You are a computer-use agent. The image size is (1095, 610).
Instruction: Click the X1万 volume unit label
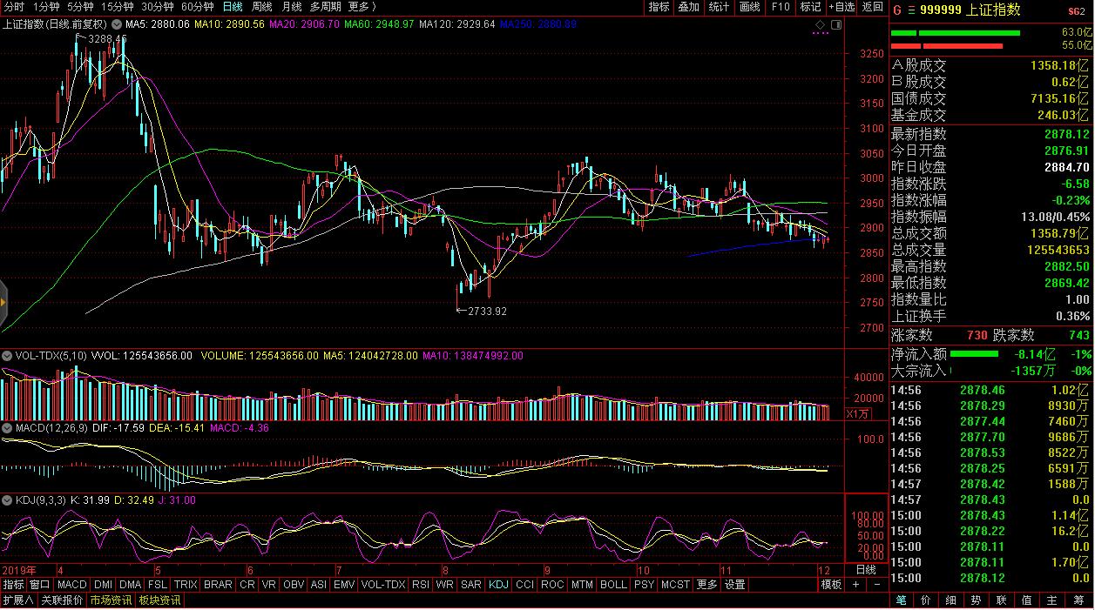click(858, 414)
